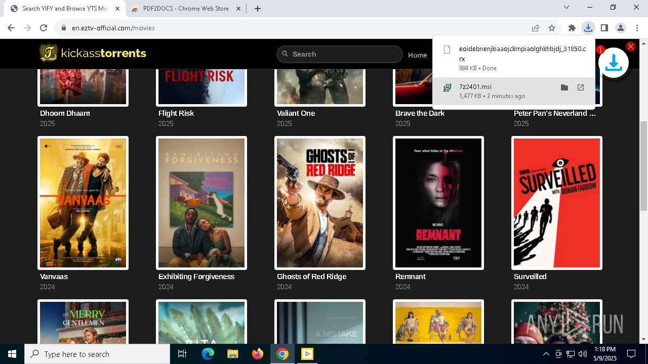Screen dimensions: 648x364
Task: Open the downloaded .crx file entry
Action: tap(514, 58)
